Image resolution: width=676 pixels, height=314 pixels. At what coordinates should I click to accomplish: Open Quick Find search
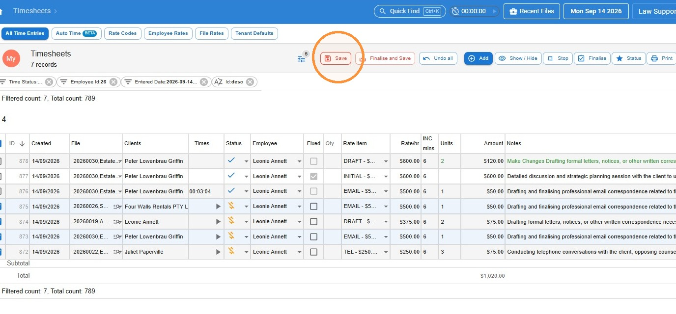(409, 11)
